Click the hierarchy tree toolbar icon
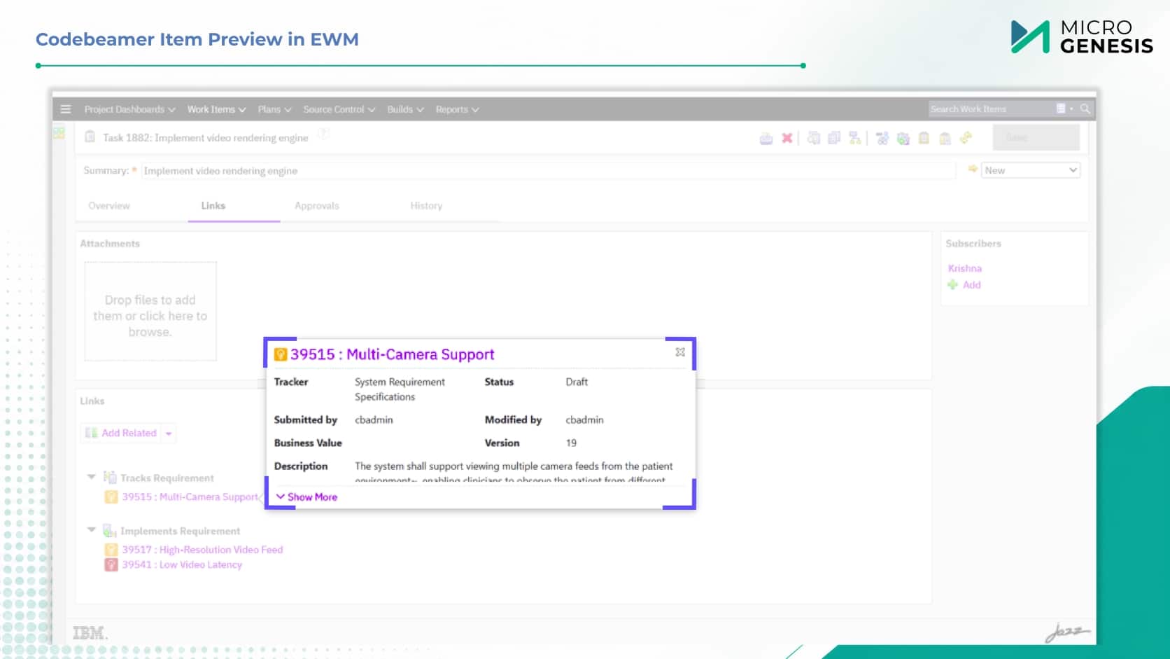Viewport: 1170px width, 659px height. (x=854, y=138)
